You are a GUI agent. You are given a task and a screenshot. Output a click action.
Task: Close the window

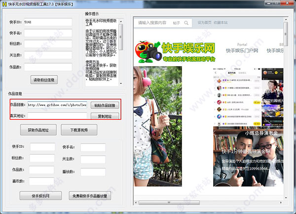287,3
